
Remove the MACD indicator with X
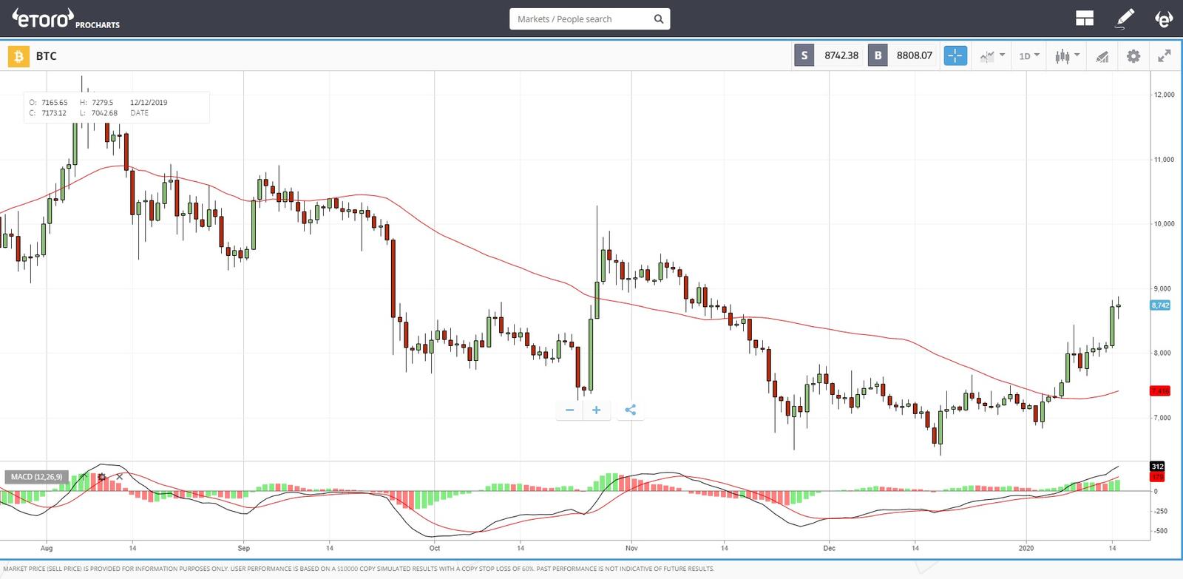coord(120,477)
